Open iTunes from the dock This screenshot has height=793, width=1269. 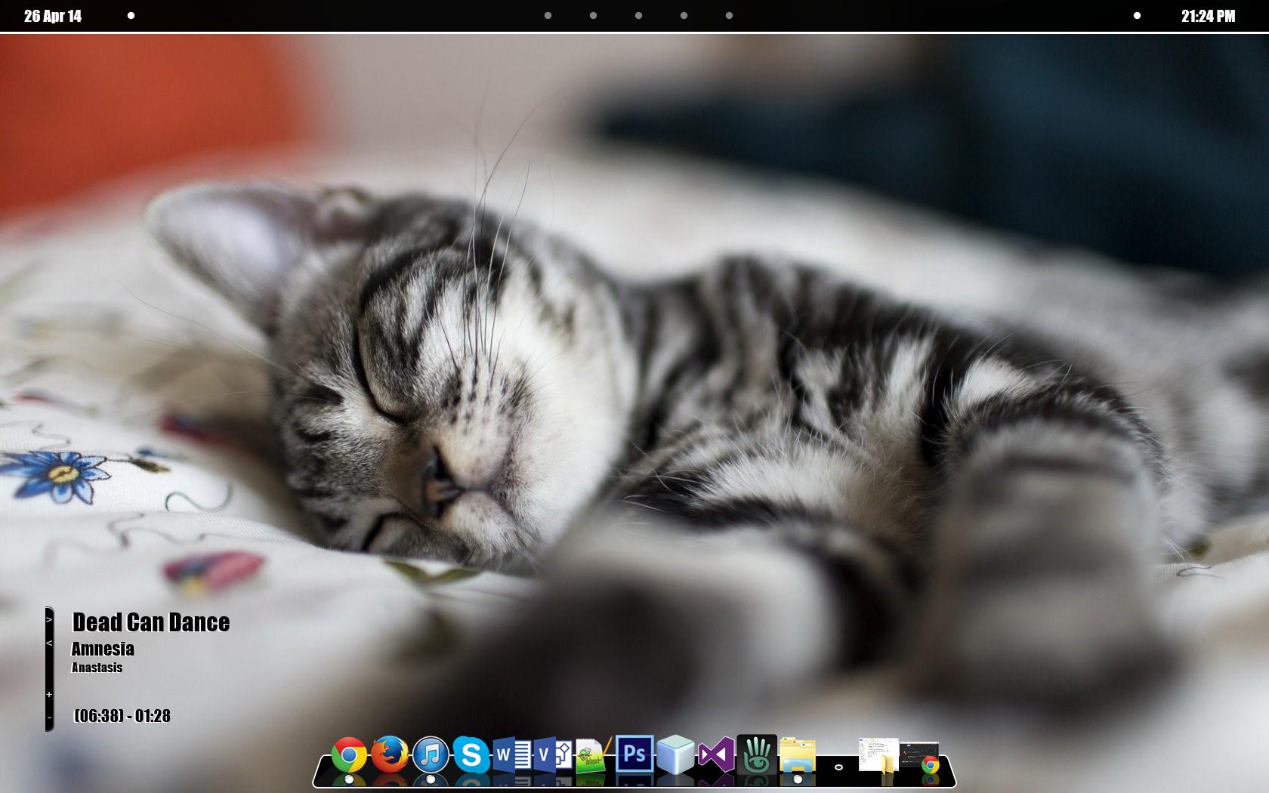point(431,754)
